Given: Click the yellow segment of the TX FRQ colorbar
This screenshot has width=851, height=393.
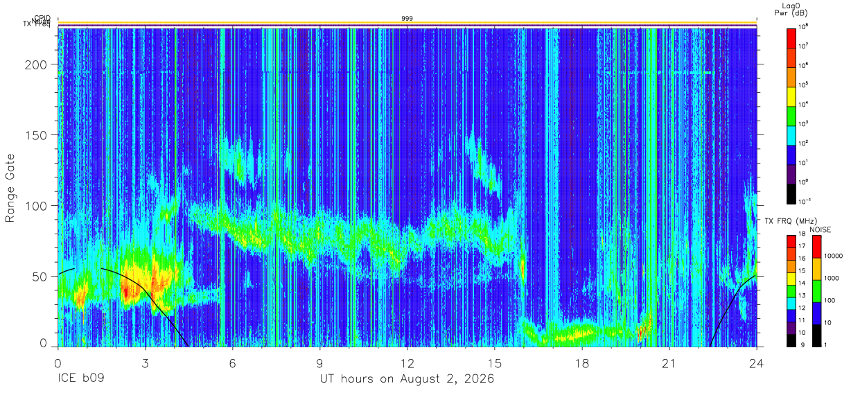Looking at the screenshot, I should pyautogui.click(x=791, y=278).
